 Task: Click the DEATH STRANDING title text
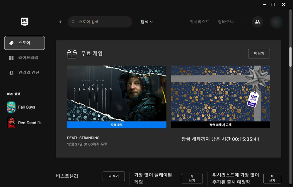coord(83,138)
